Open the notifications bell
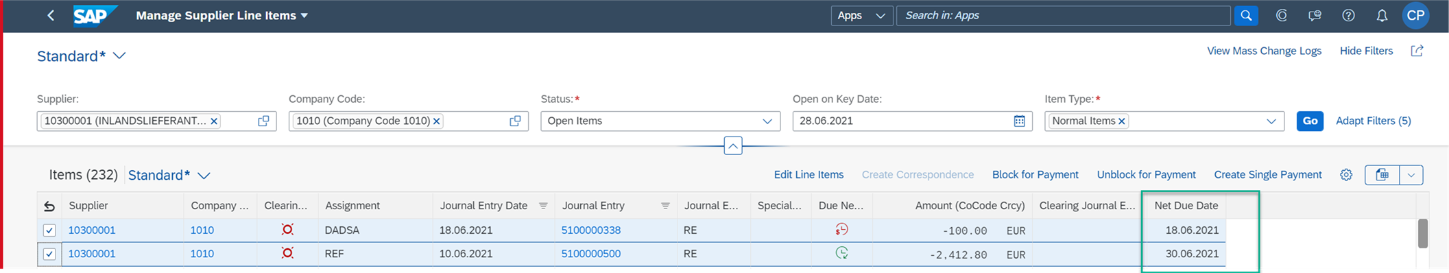Viewport: 1449px width, 273px height. 1382,15
